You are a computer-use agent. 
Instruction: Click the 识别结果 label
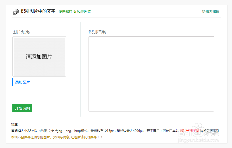point(97,32)
